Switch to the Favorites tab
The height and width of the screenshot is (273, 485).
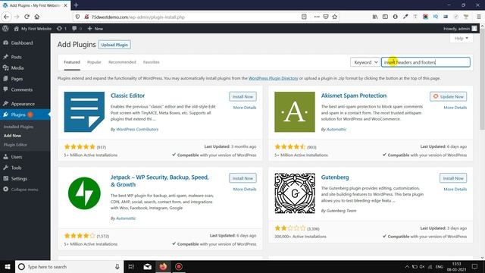tap(152, 62)
